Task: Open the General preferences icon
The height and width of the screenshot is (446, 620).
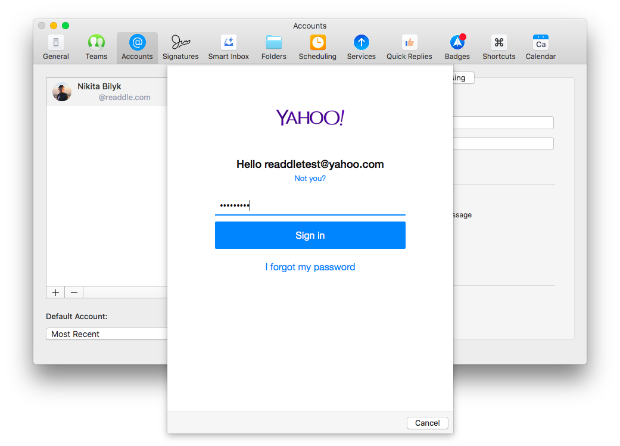Action: [55, 46]
